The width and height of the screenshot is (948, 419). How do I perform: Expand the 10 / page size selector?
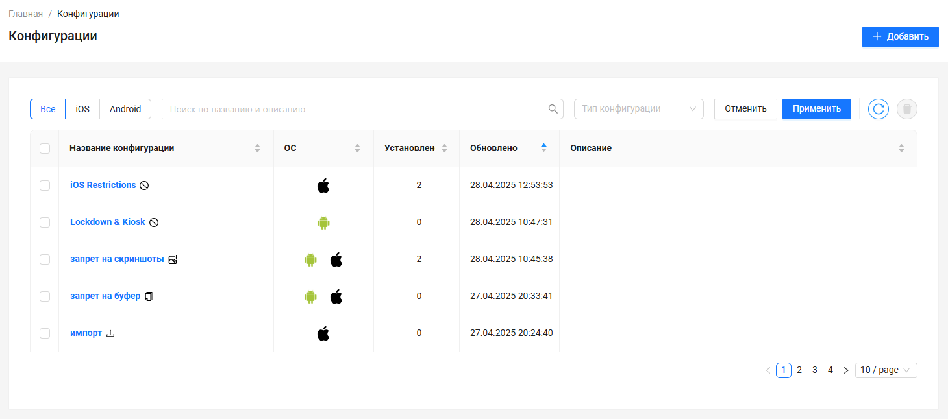pos(886,370)
